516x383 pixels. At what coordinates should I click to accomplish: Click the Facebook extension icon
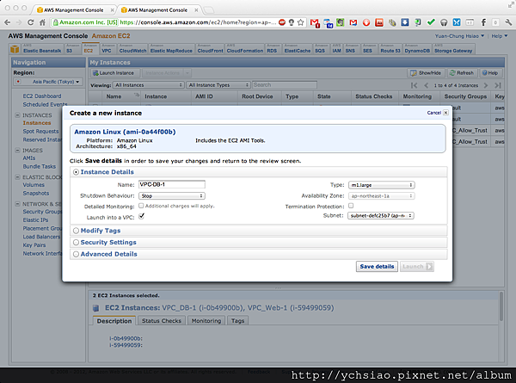click(483, 22)
